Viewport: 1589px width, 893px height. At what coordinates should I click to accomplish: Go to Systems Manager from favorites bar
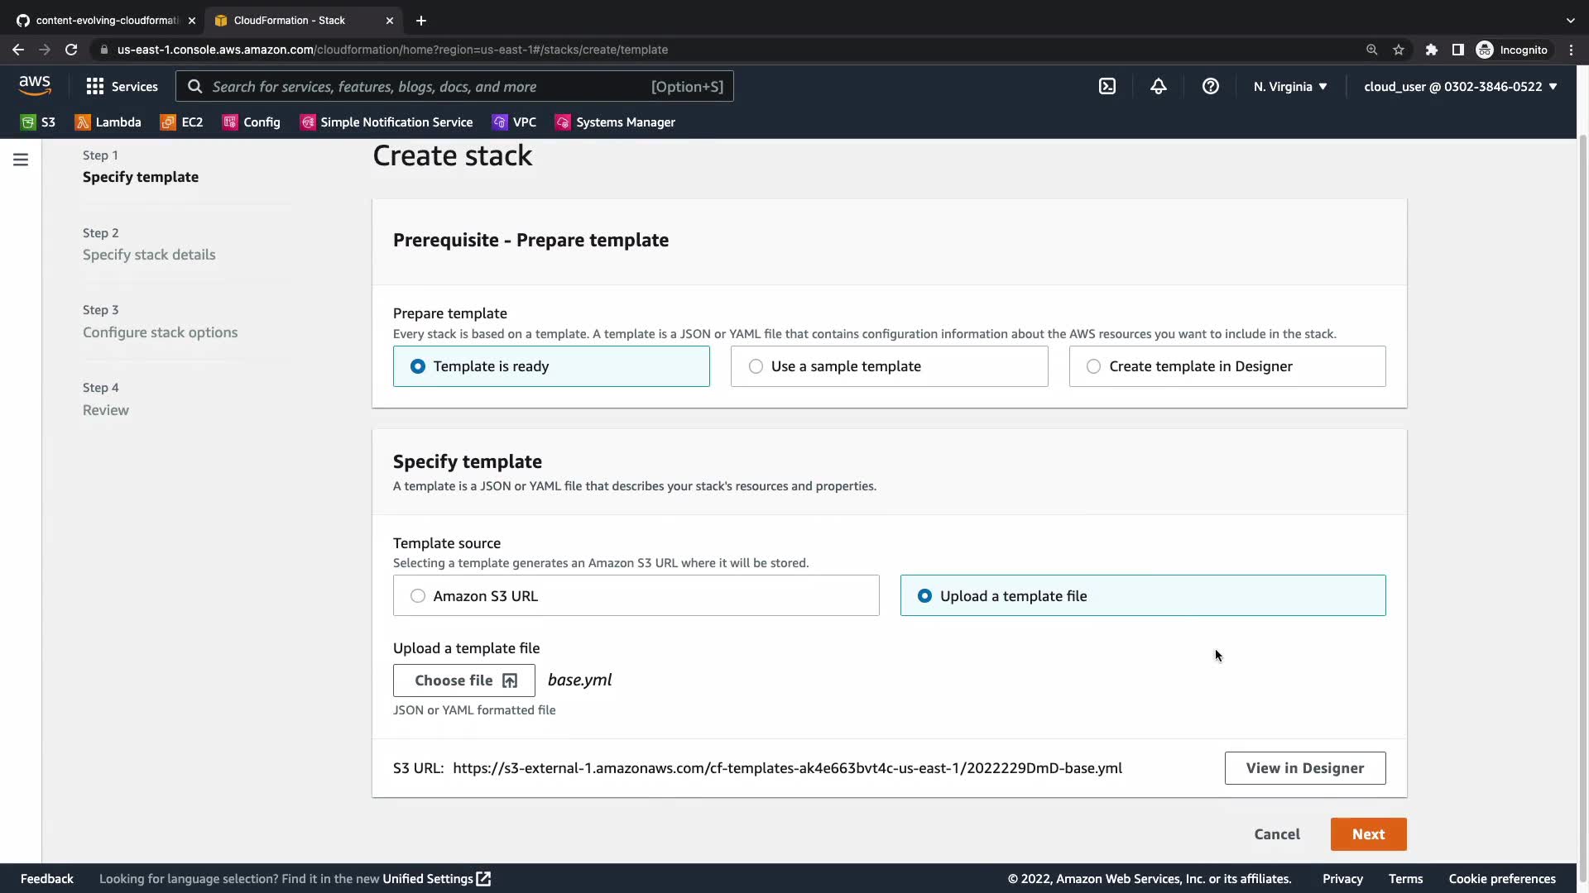(615, 122)
